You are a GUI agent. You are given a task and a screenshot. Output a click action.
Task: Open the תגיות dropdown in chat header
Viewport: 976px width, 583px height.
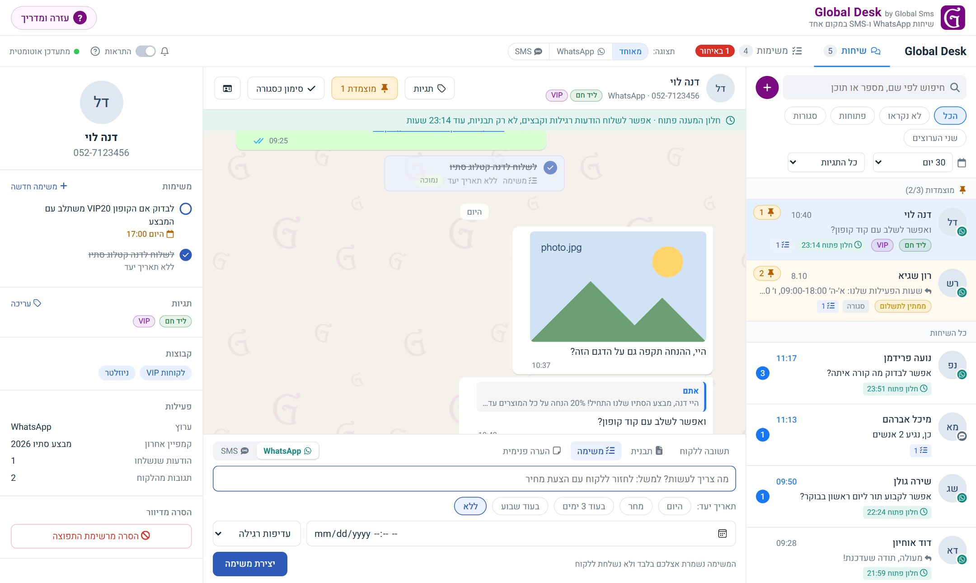click(429, 89)
